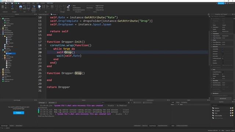Click the green play icon in quick access bar
This screenshot has width=235, height=132.
coord(16,3)
